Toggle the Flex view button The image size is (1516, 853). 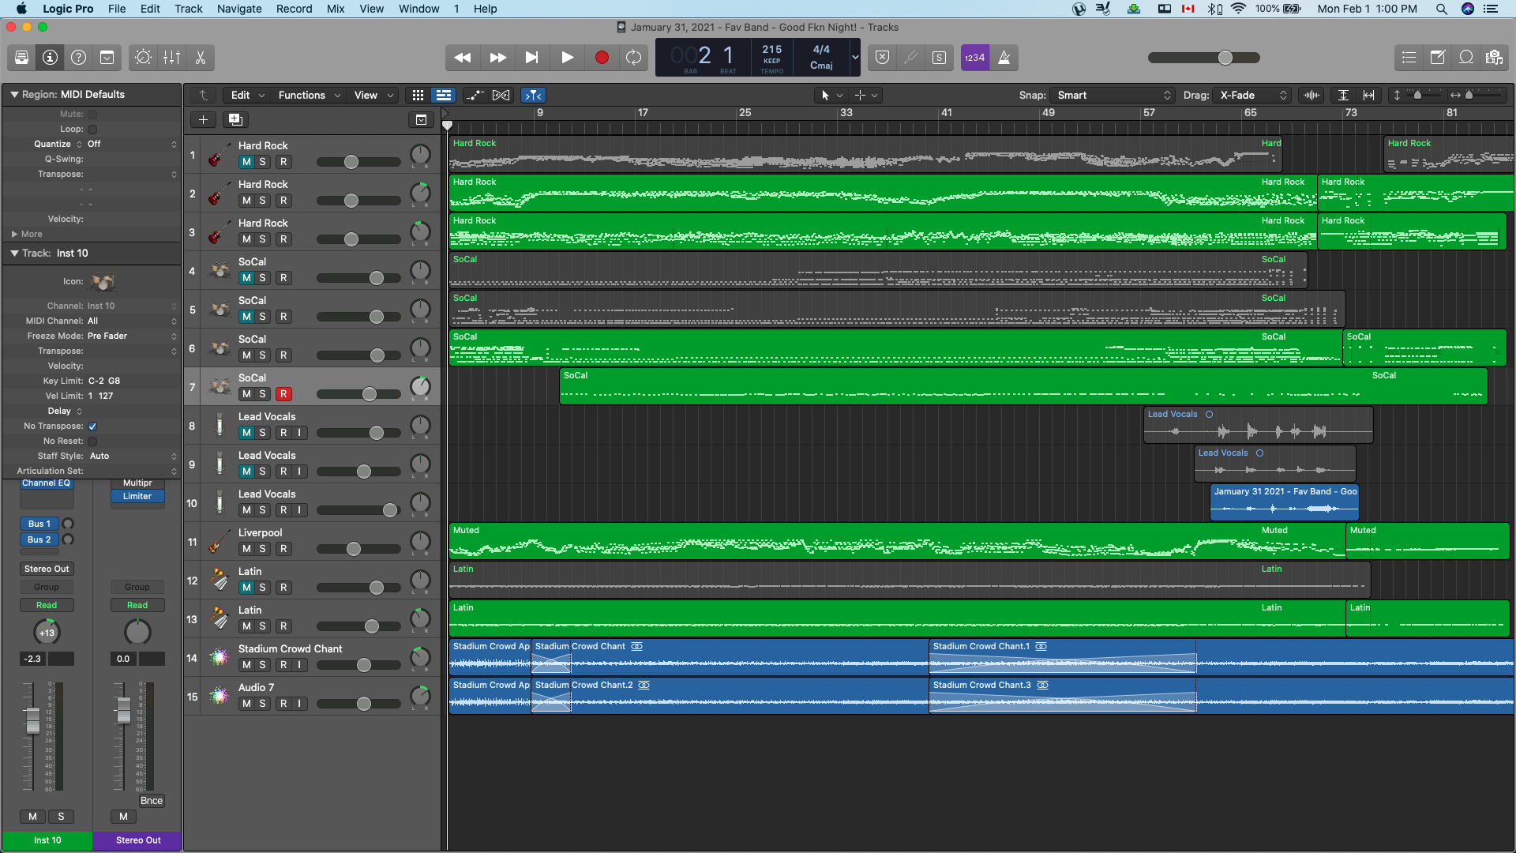pos(501,95)
